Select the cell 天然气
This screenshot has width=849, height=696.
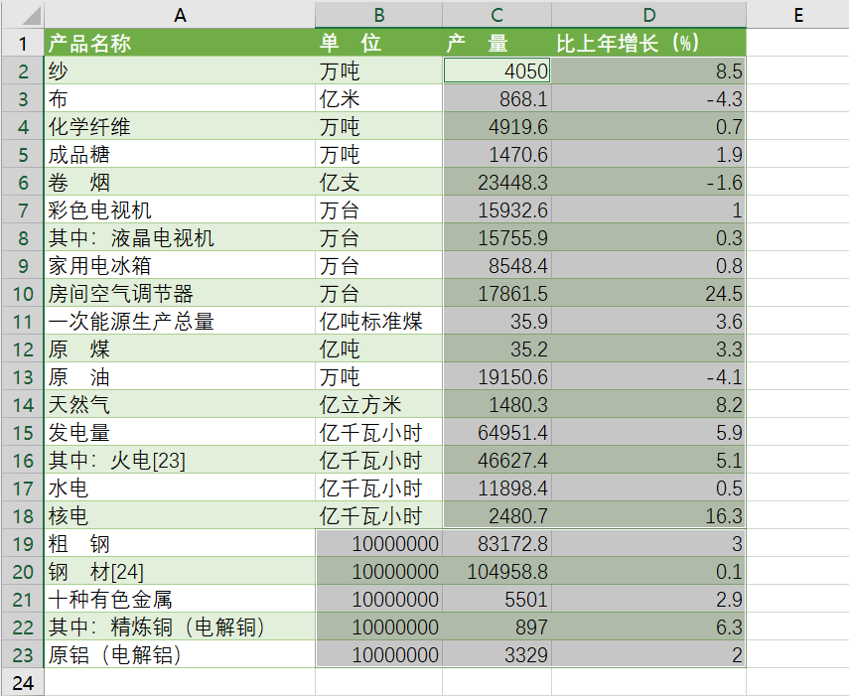[180, 404]
